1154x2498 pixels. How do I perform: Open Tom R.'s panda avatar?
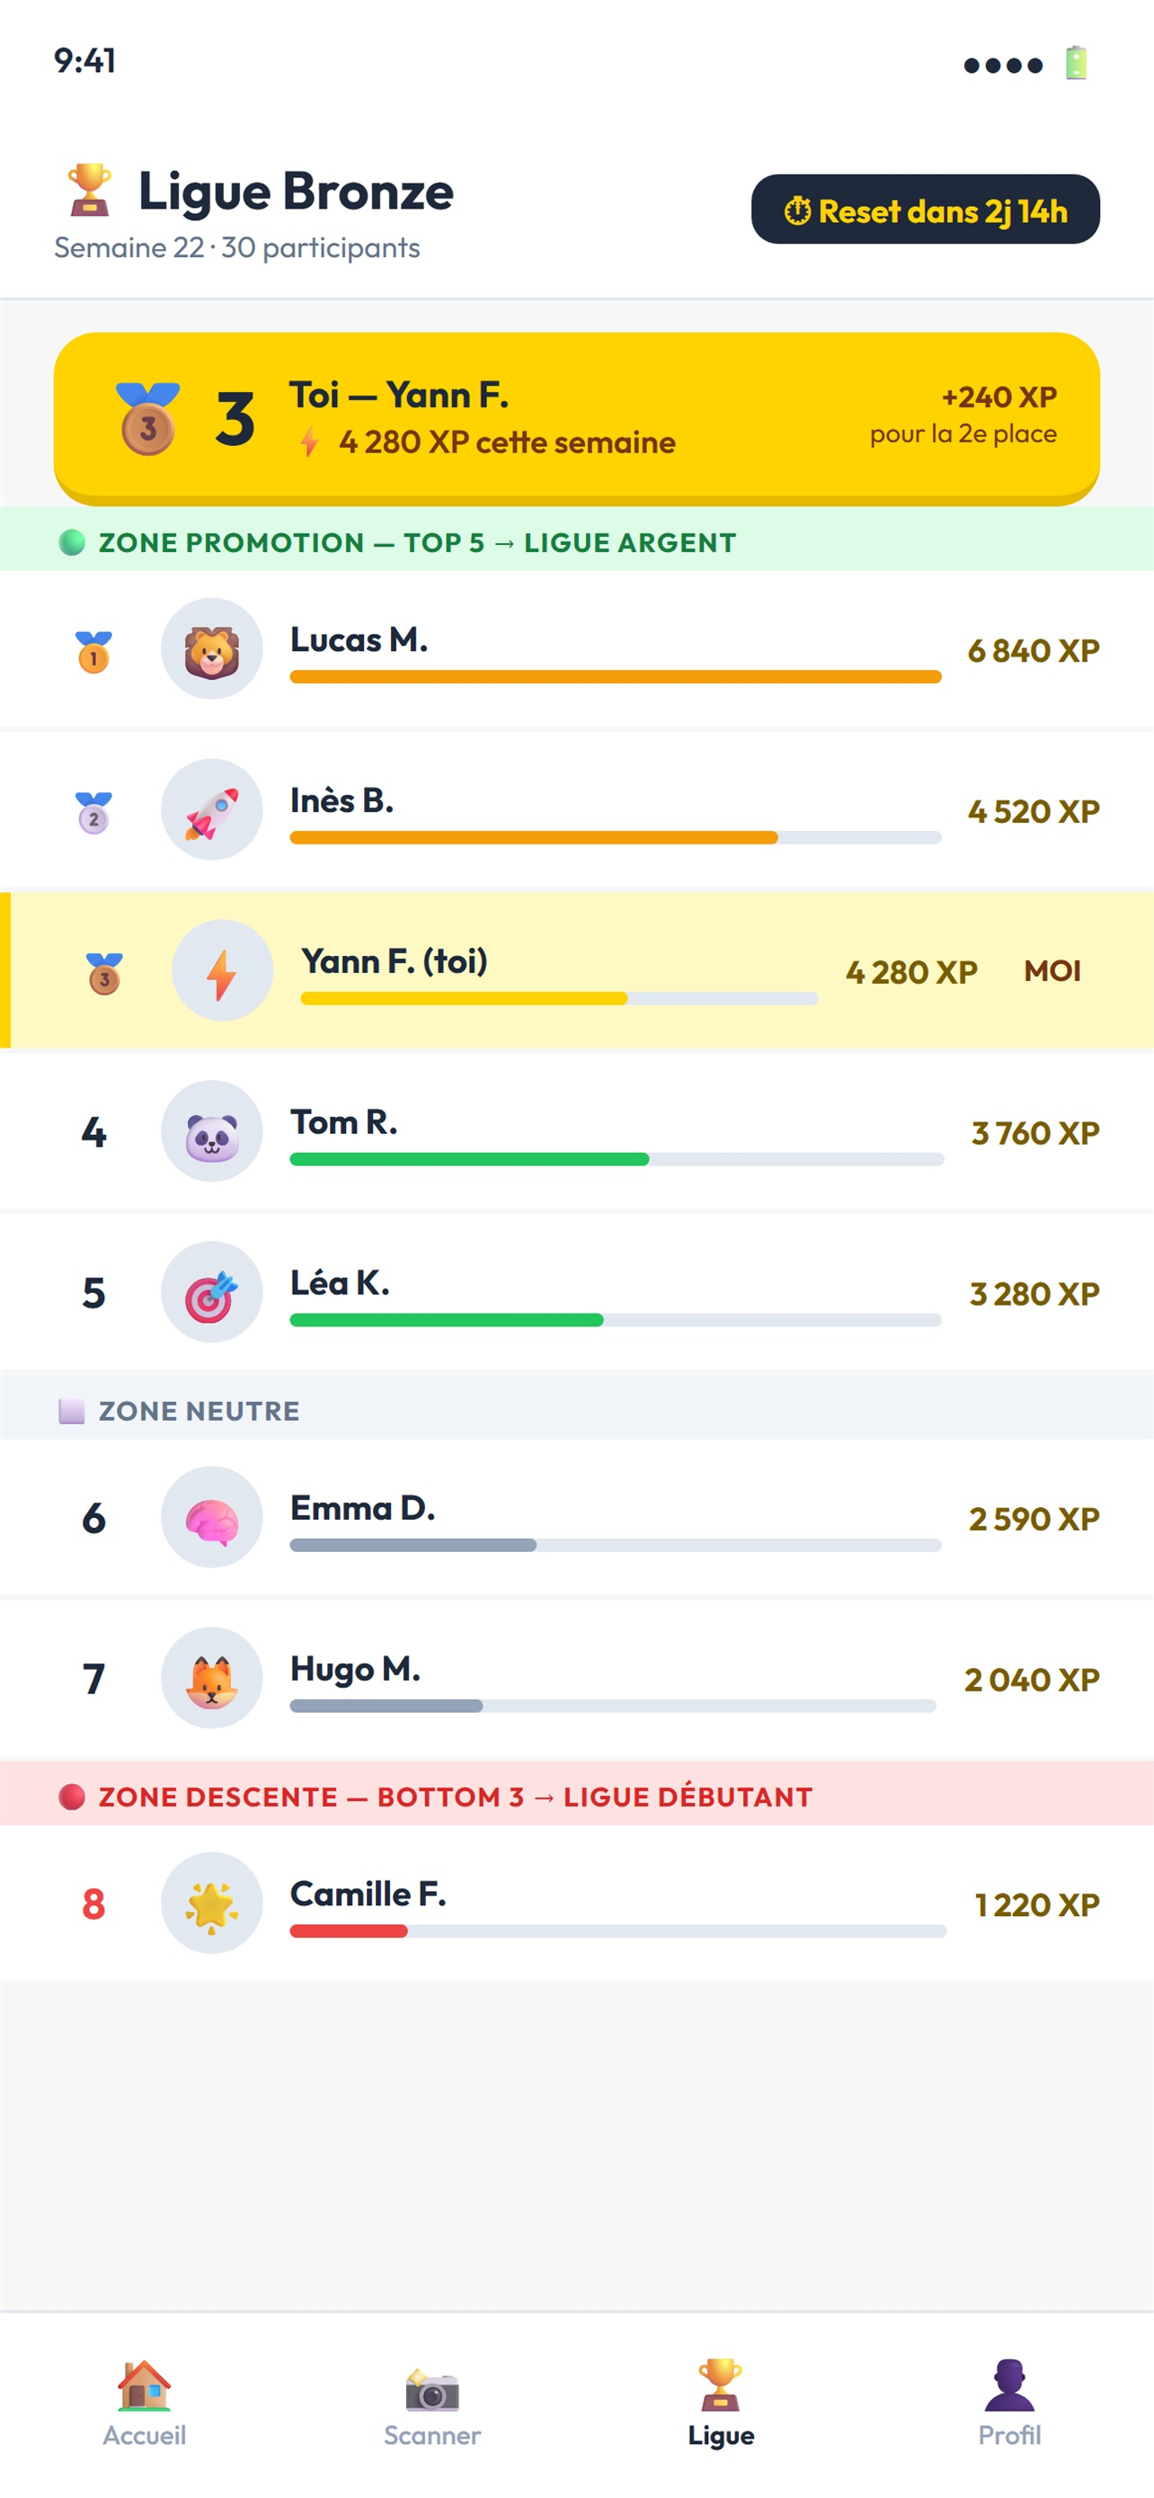click(x=211, y=1132)
